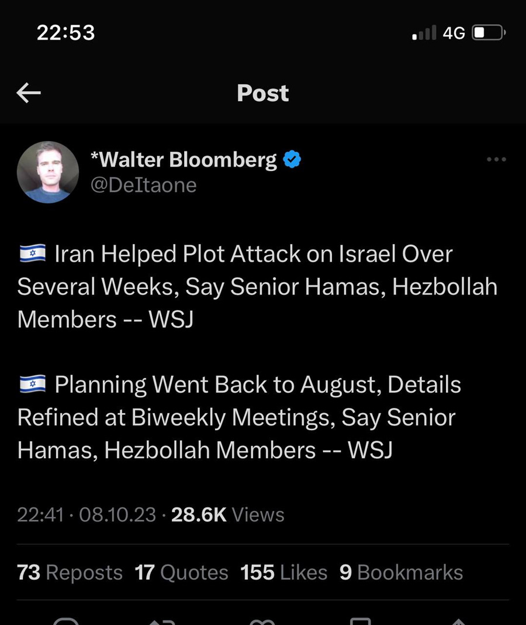Tap the battery indicator in status bar
This screenshot has width=526, height=625.
coord(488,33)
